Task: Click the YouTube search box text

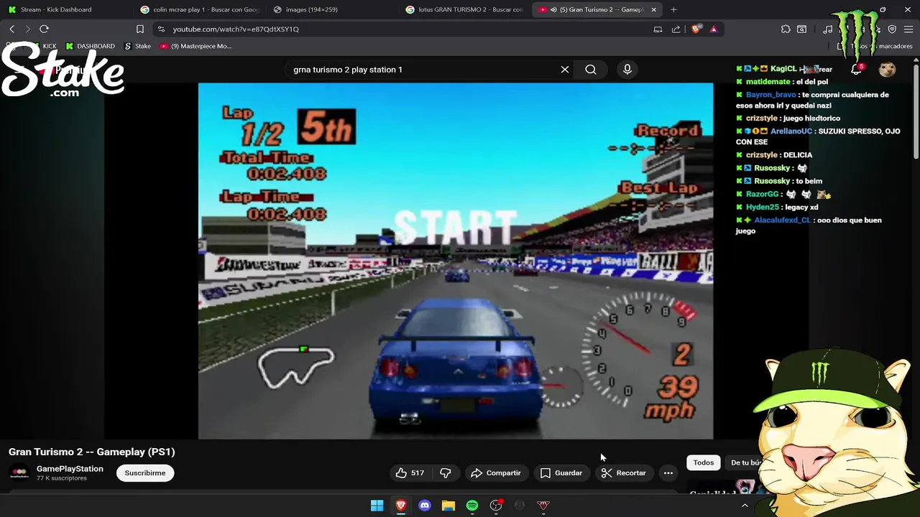Action: [x=347, y=70]
